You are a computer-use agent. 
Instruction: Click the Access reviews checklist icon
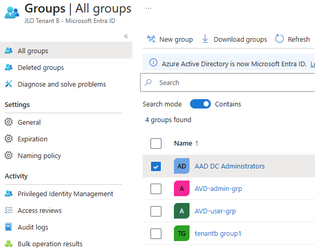tap(9, 210)
